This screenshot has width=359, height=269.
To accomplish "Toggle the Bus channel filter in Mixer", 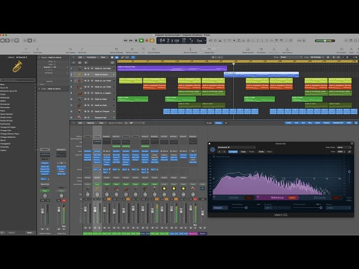I will point(310,123).
